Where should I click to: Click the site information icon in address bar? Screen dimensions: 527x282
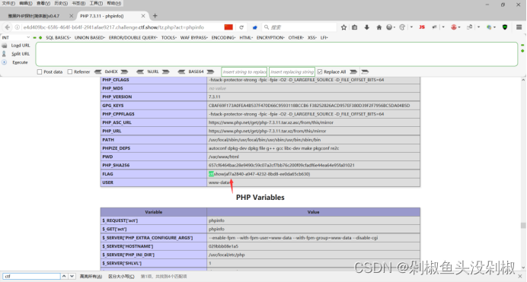[x=18, y=27]
